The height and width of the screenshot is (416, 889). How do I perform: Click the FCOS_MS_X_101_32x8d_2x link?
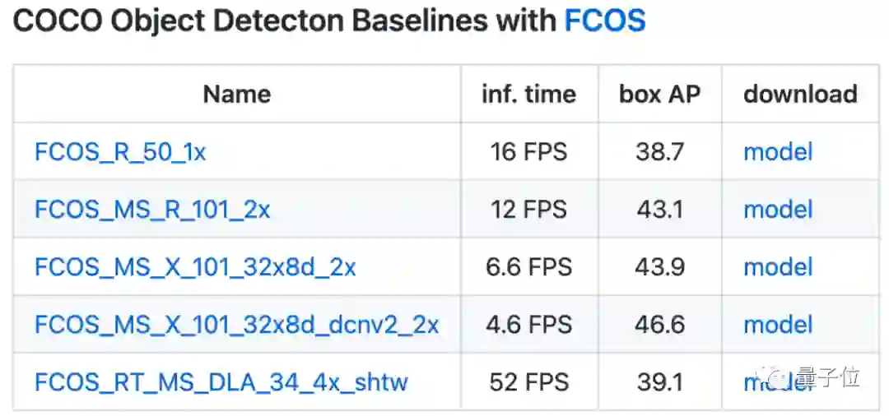195,267
